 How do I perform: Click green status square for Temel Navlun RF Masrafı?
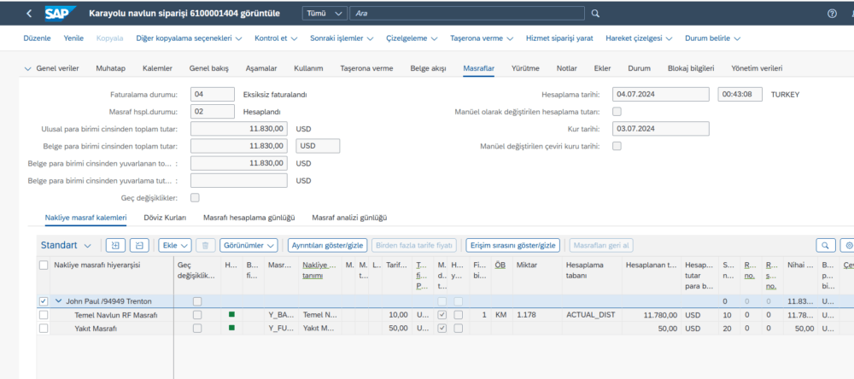coord(231,314)
